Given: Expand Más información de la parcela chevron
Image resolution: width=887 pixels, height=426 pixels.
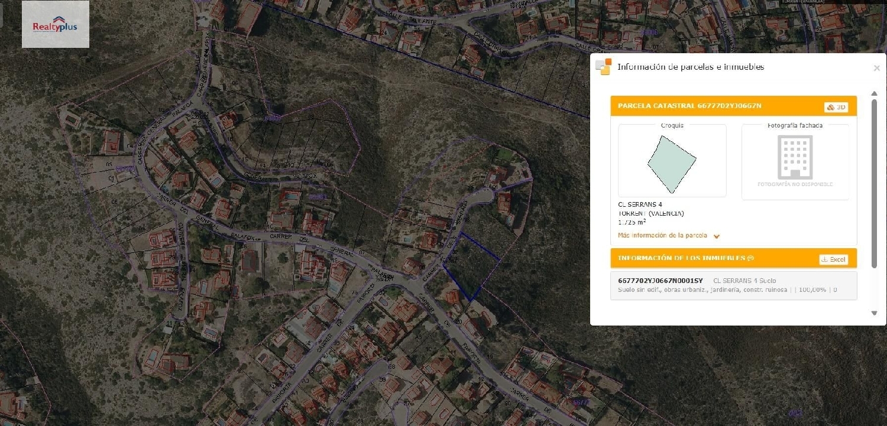Looking at the screenshot, I should pos(716,236).
